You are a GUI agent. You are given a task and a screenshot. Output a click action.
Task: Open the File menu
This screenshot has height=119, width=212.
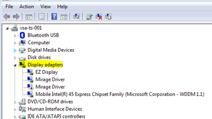tap(9, 7)
